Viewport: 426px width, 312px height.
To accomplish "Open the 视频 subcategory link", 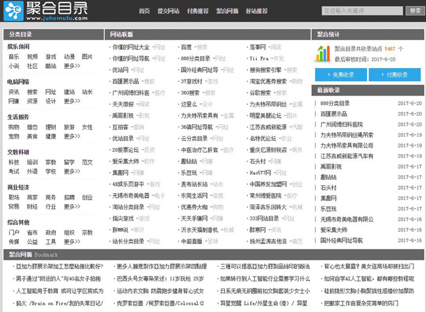I will [x=32, y=57].
